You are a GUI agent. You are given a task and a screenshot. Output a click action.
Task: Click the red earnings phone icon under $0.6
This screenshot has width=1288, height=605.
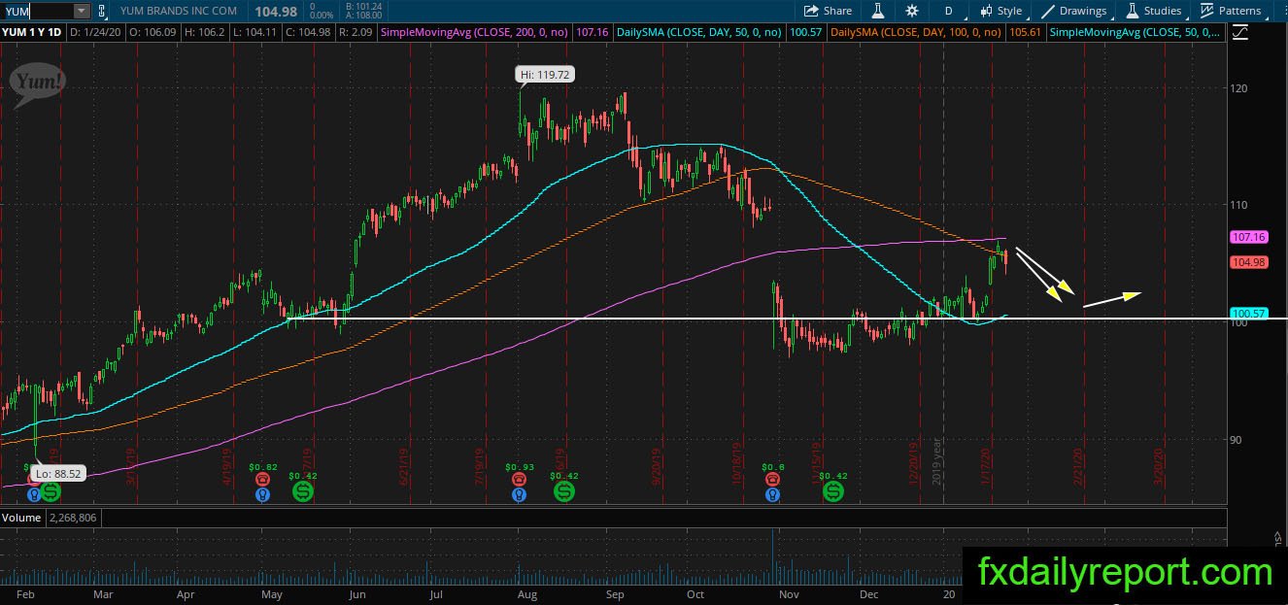click(772, 480)
